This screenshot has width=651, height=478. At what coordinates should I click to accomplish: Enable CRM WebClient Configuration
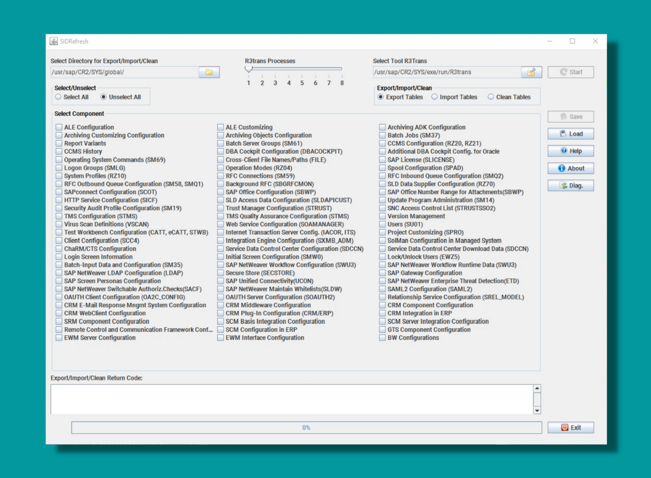[59, 313]
